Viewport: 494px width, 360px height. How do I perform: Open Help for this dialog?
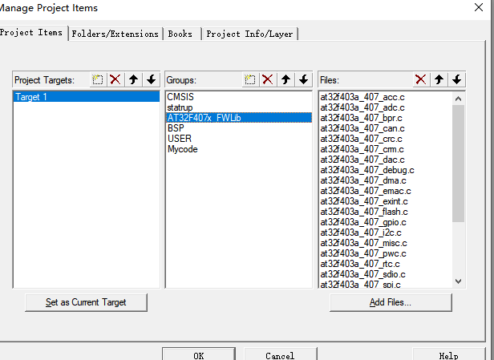click(448, 355)
